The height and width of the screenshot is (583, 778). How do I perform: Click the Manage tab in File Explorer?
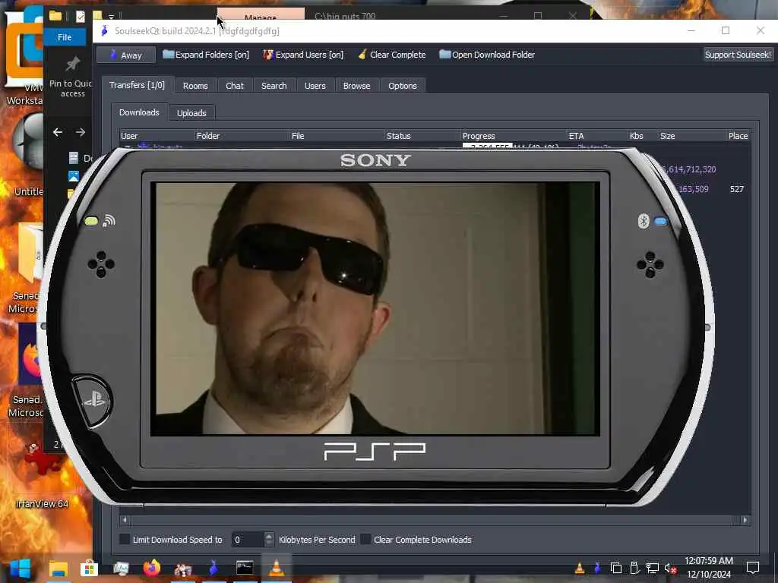click(261, 15)
